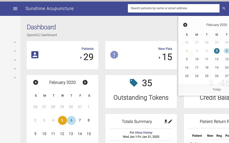This screenshot has width=229, height=143.
Task: Click the search magnifier icon
Action: pyautogui.click(x=224, y=8)
